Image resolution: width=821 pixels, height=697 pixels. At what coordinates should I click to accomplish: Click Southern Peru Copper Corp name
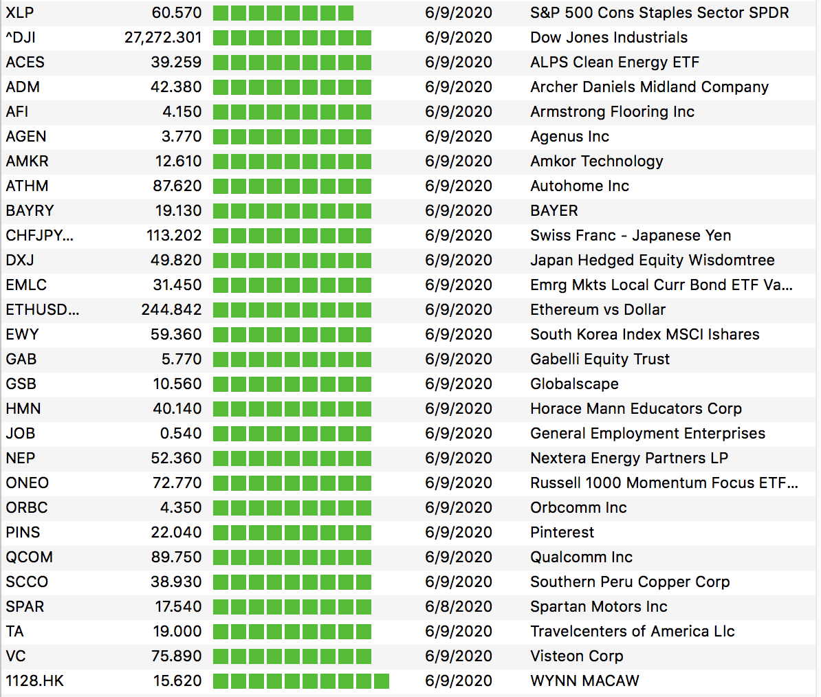(x=630, y=582)
